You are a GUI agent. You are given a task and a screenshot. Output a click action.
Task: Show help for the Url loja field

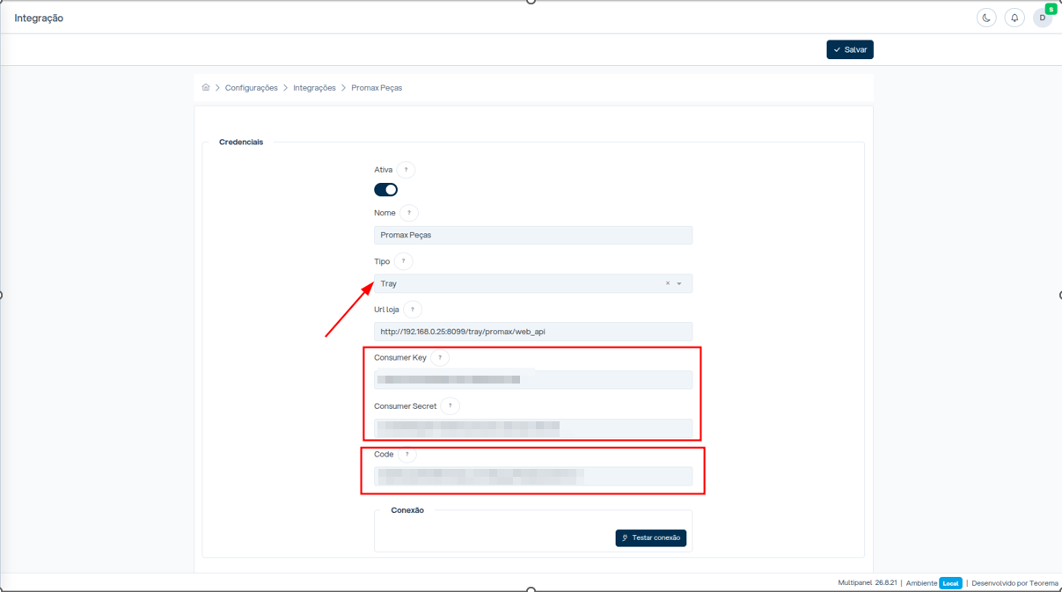pos(412,310)
